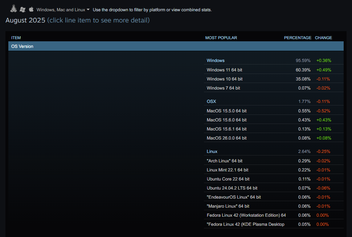Select the Windows 11 64 bit row
The width and height of the screenshot is (352, 237).
click(x=274, y=70)
